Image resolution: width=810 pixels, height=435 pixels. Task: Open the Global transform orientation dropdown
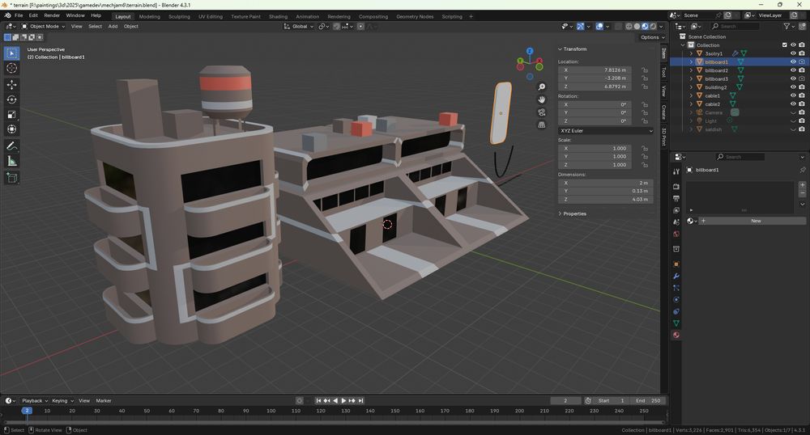point(298,27)
